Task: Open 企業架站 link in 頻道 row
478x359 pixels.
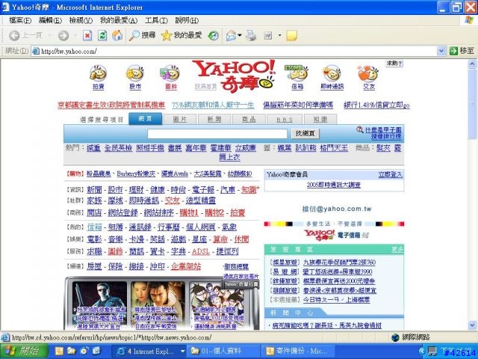Action: 186,266
